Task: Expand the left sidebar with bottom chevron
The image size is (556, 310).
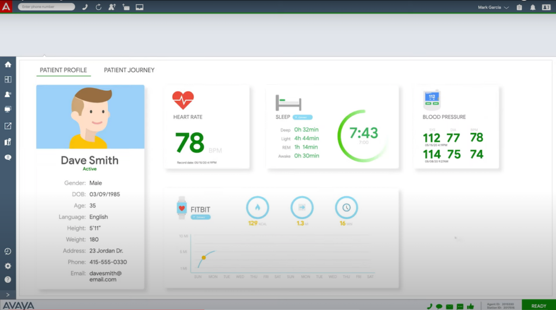Action: (x=8, y=295)
